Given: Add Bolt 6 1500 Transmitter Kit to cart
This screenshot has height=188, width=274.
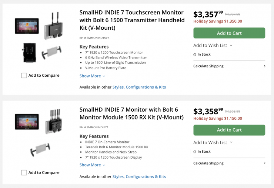Looking at the screenshot, I should tap(229, 33).
